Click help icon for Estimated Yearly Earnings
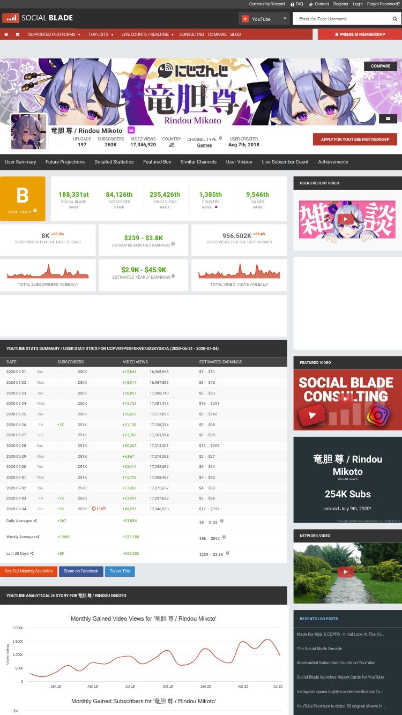Image resolution: width=402 pixels, height=715 pixels. (173, 276)
